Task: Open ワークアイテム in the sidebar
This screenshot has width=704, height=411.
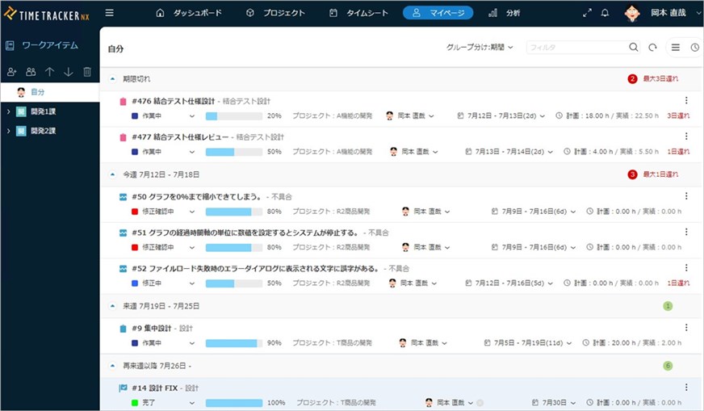Action: 42,45
